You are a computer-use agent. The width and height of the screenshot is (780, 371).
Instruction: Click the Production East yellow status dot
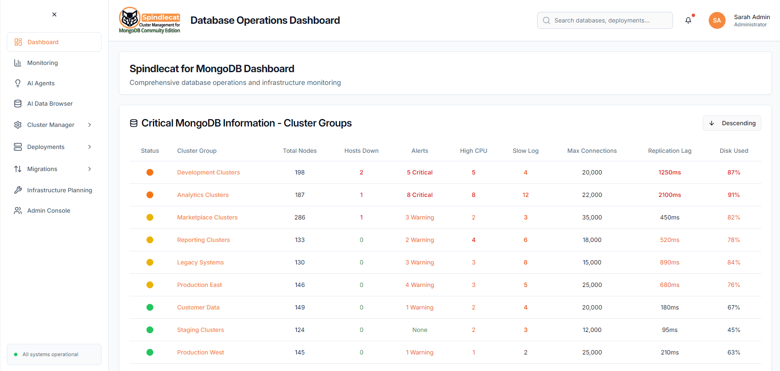pyautogui.click(x=150, y=285)
